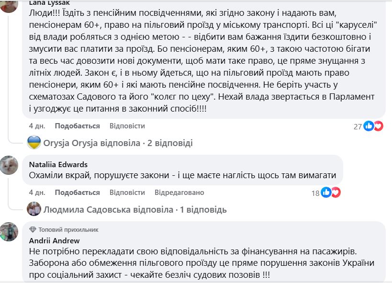Screen dimensions: 392x284
Task: Click Людмила Садовська's small avatar
Action: (x=34, y=209)
